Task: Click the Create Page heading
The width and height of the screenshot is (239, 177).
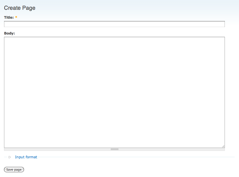Action: [x=20, y=8]
